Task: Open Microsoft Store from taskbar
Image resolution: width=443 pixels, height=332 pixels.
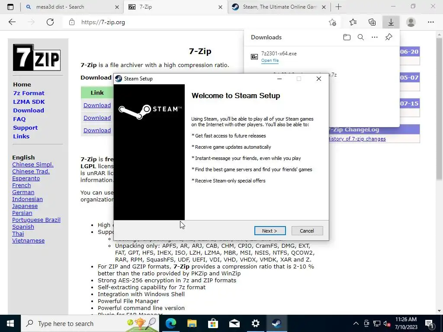Action: coord(213,323)
